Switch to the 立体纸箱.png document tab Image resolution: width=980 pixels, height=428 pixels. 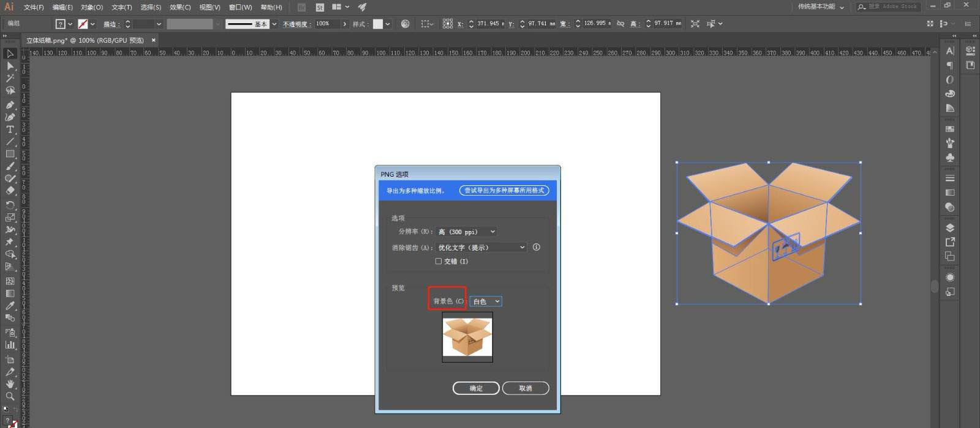click(x=85, y=40)
